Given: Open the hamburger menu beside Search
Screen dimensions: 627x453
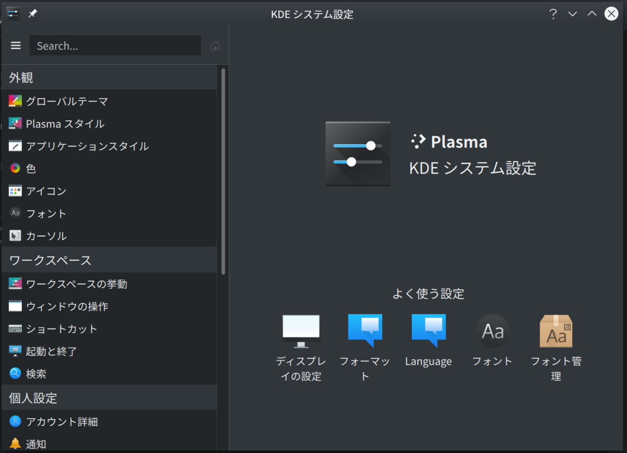Looking at the screenshot, I should point(16,45).
